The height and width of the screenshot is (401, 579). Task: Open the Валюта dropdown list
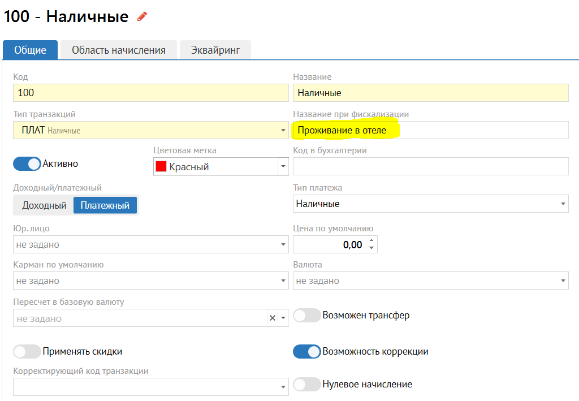563,281
